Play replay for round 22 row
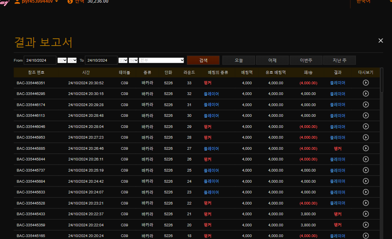This screenshot has width=392, height=239. point(366,203)
